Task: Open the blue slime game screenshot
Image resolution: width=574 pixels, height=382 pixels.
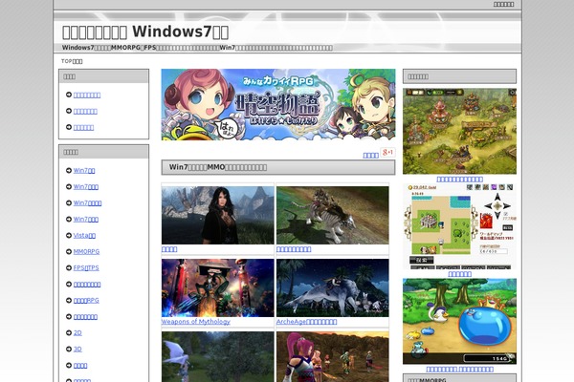Action: [x=459, y=321]
